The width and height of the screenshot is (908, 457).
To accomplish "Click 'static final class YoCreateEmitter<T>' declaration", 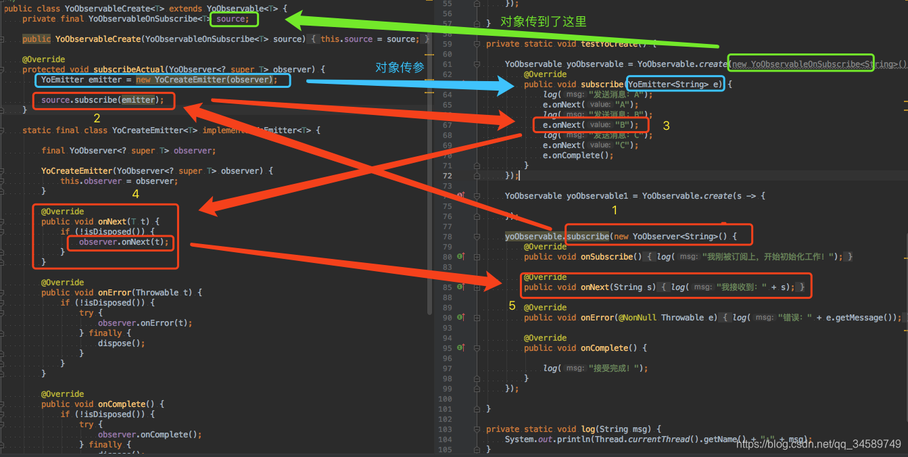I will [110, 130].
